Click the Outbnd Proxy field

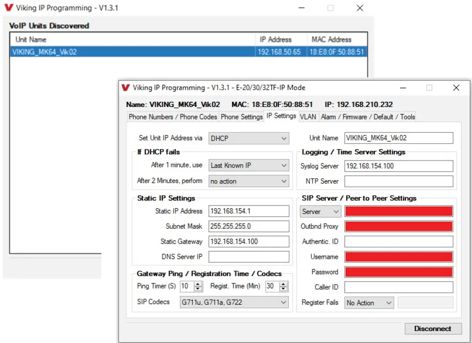(398, 226)
